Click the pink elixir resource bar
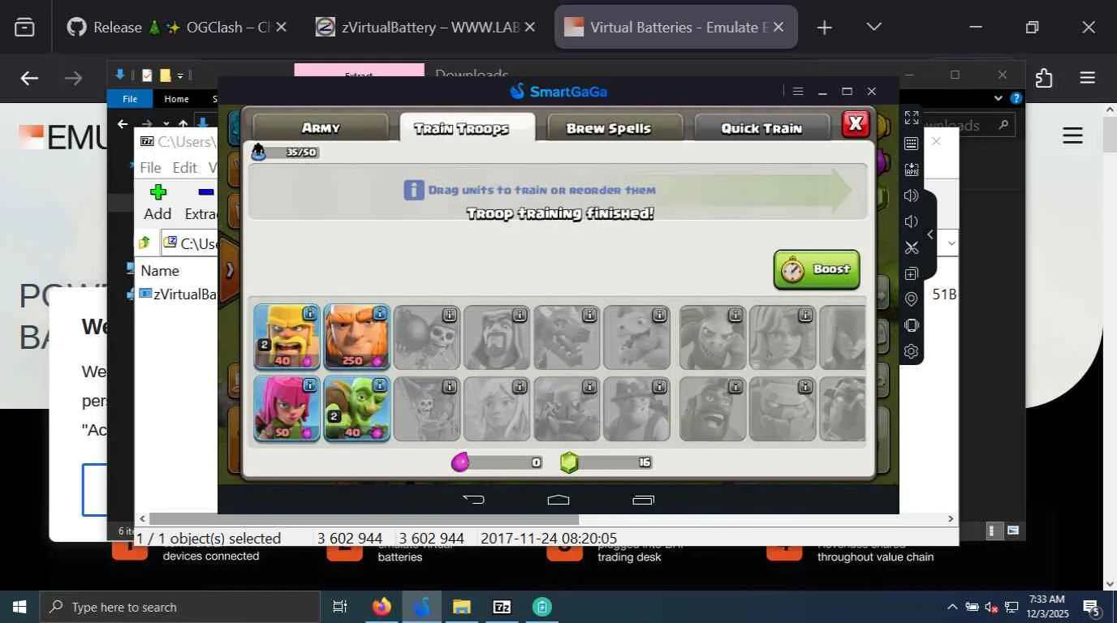Viewport: 1117px width, 623px height. point(498,462)
